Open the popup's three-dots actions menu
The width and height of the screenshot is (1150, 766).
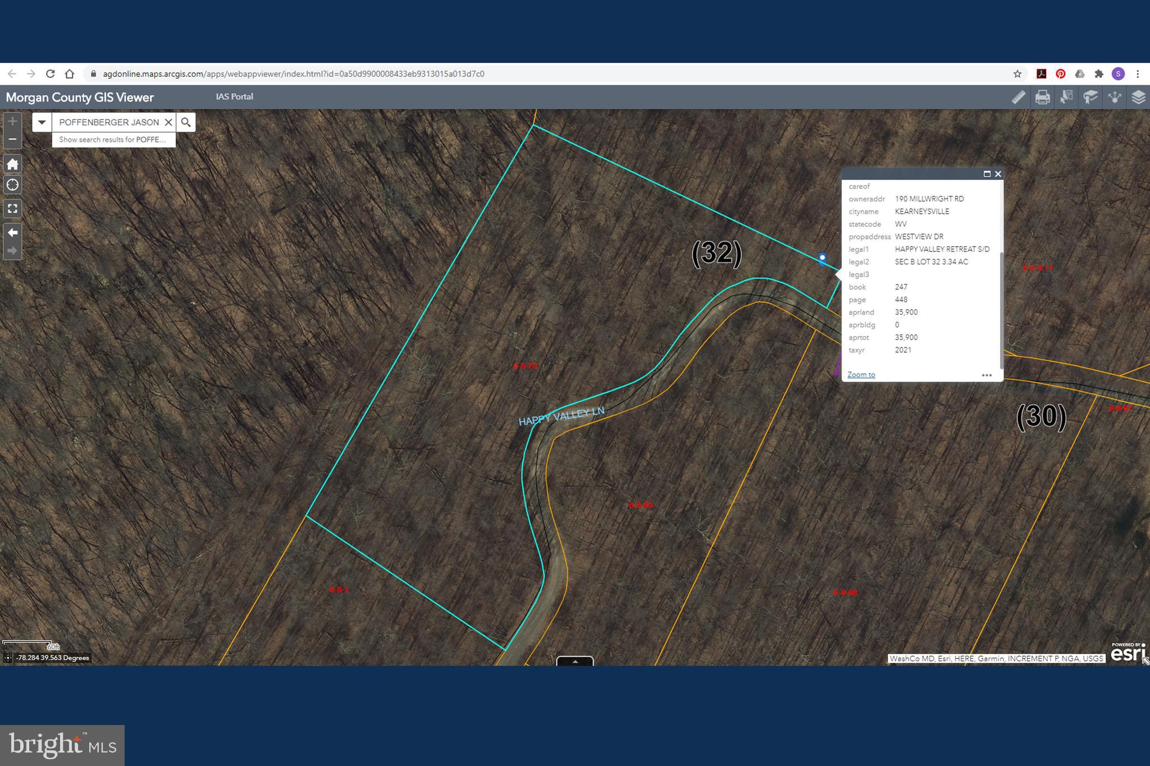(987, 375)
